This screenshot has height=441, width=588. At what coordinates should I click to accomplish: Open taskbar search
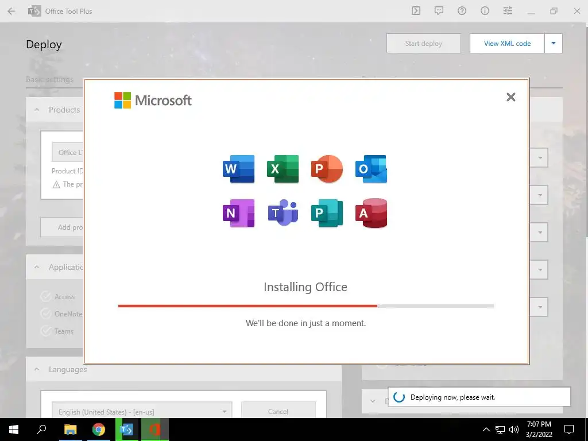41,430
